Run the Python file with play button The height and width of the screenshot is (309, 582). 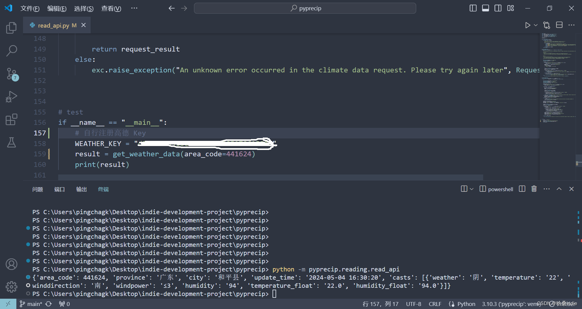pyautogui.click(x=528, y=25)
